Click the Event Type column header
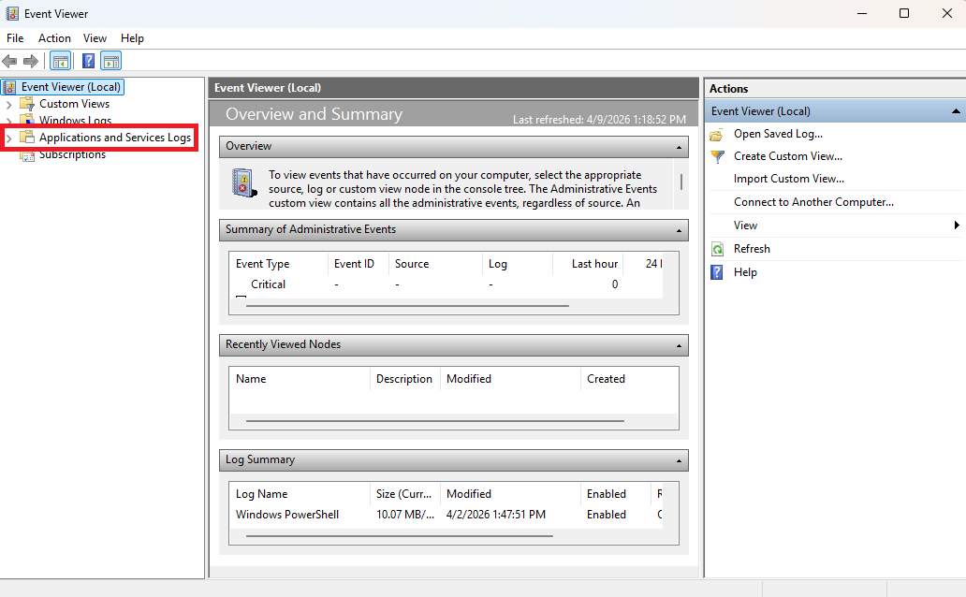 [x=278, y=264]
